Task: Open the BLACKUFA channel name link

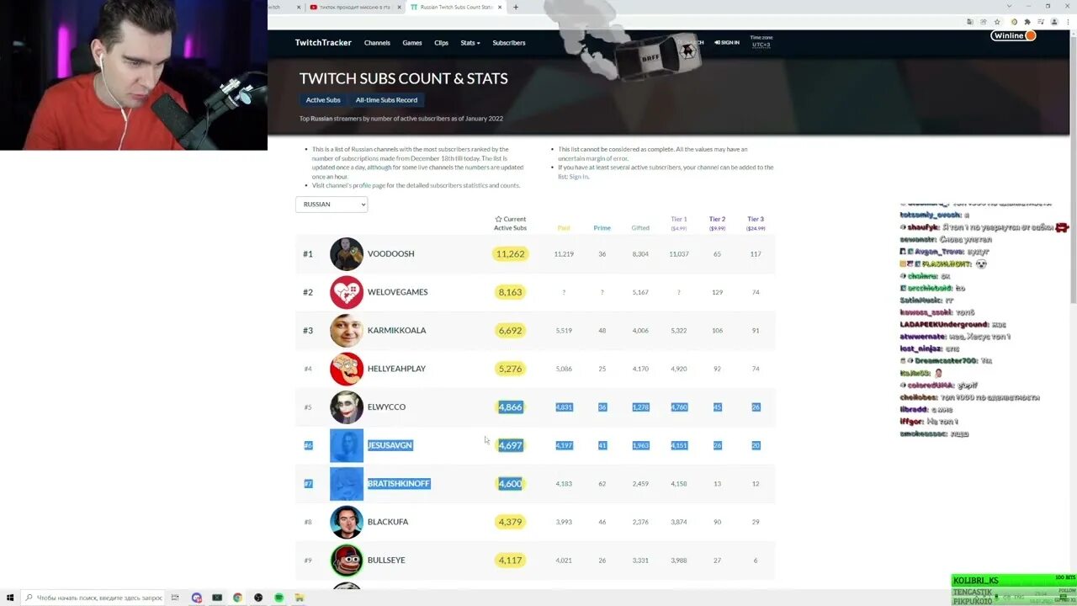Action: pyautogui.click(x=388, y=522)
